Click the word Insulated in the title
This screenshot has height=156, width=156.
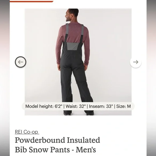click(83, 140)
